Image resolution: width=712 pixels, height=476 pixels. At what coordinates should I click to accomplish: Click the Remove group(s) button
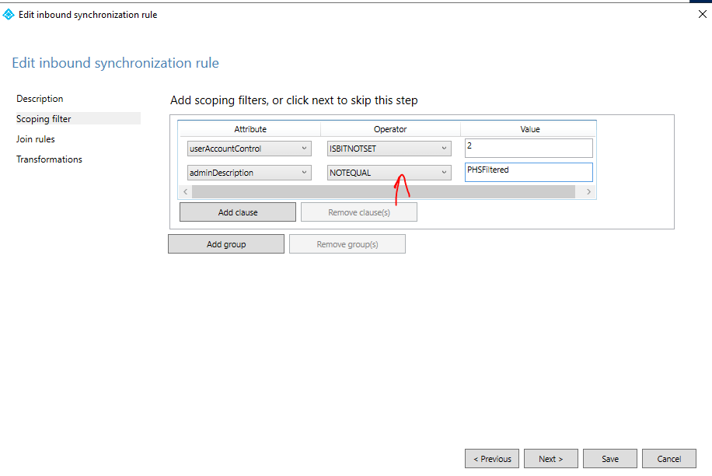pyautogui.click(x=347, y=243)
